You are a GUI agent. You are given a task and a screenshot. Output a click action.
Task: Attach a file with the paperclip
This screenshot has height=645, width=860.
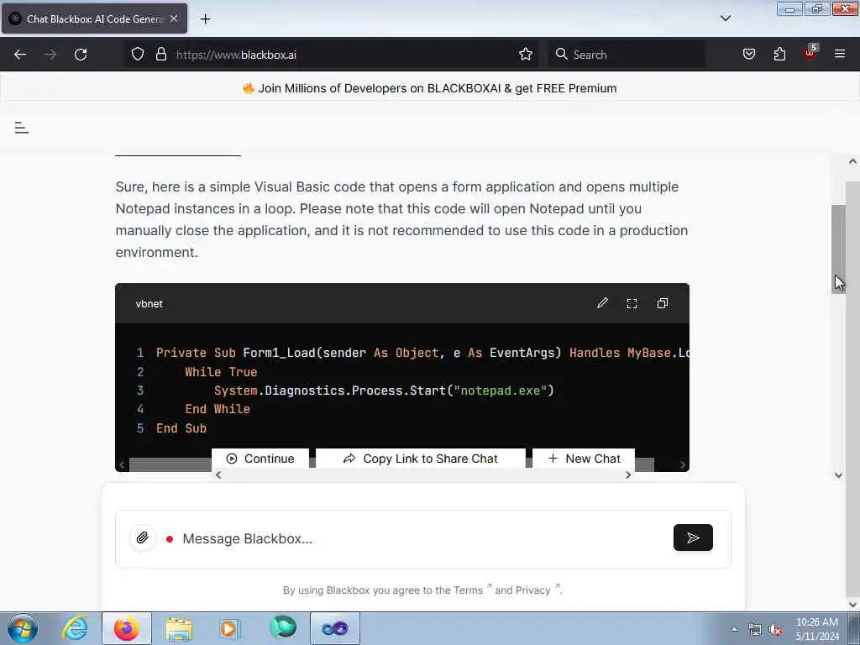click(x=143, y=537)
